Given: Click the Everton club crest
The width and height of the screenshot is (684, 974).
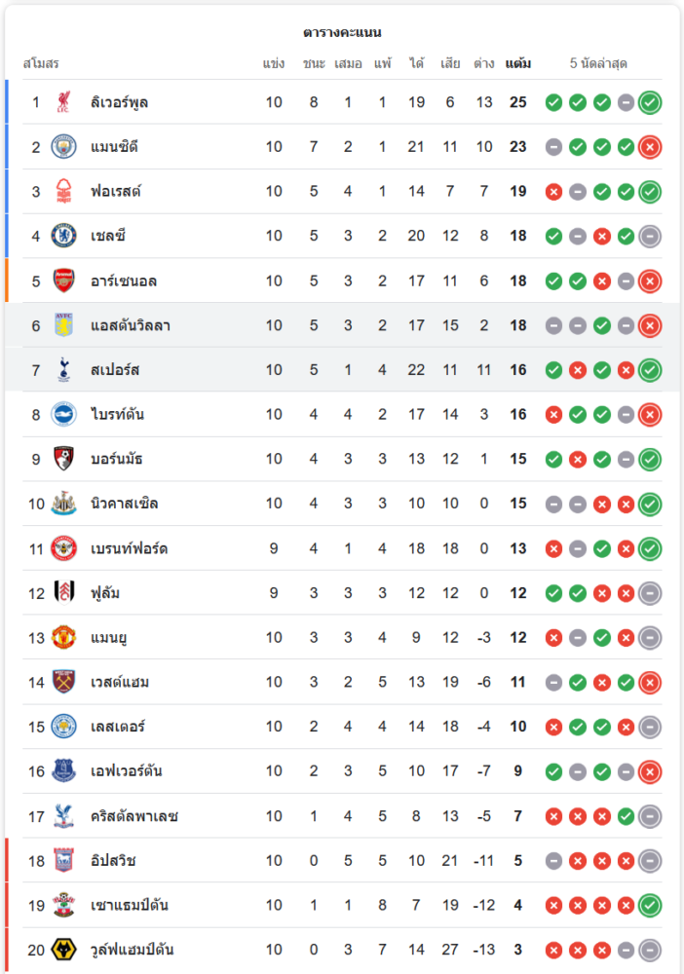Looking at the screenshot, I should [63, 770].
